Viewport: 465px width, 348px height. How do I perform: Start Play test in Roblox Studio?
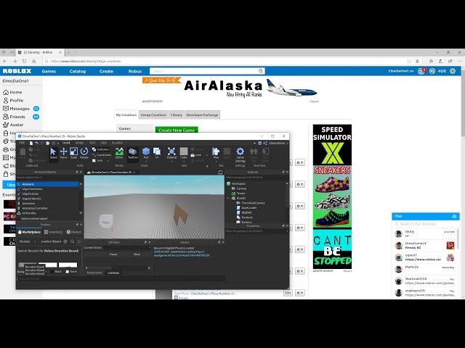(x=216, y=152)
